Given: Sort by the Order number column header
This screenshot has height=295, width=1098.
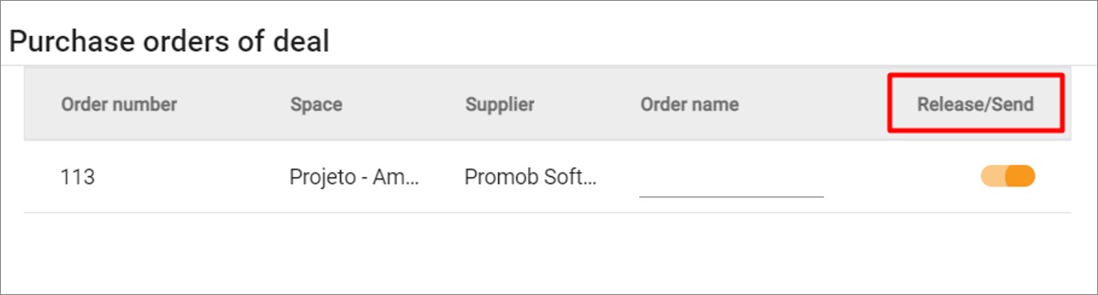Looking at the screenshot, I should (x=119, y=104).
